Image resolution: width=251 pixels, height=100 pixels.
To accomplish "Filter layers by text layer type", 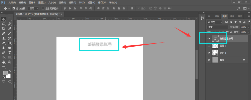I will [x=235, y=22].
